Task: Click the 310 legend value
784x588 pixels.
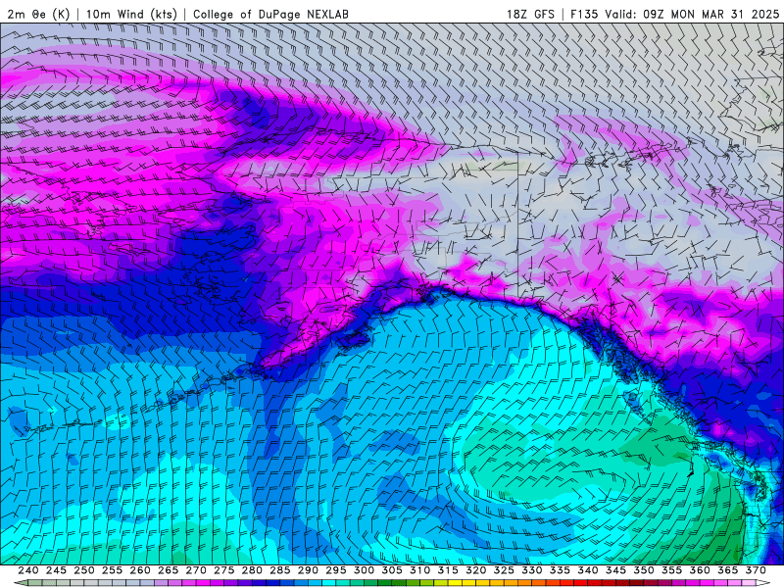Action: click(420, 570)
